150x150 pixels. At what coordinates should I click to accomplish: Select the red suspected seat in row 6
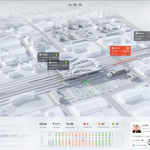(70, 143)
